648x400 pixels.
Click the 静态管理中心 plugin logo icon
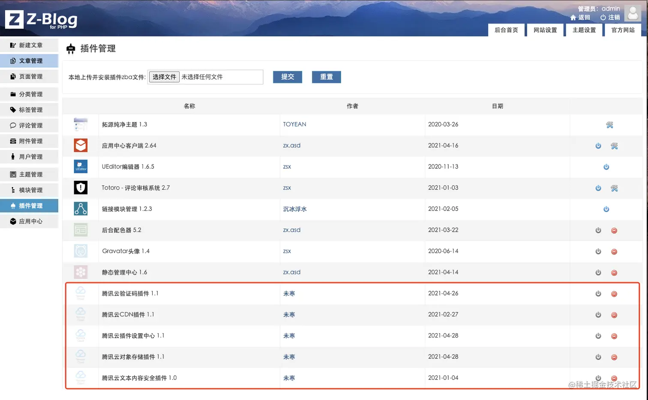81,272
